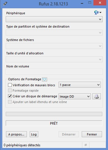The height and width of the screenshot is (150, 108).
Task: Open the 1 passe dropdown
Action: tap(80, 85)
